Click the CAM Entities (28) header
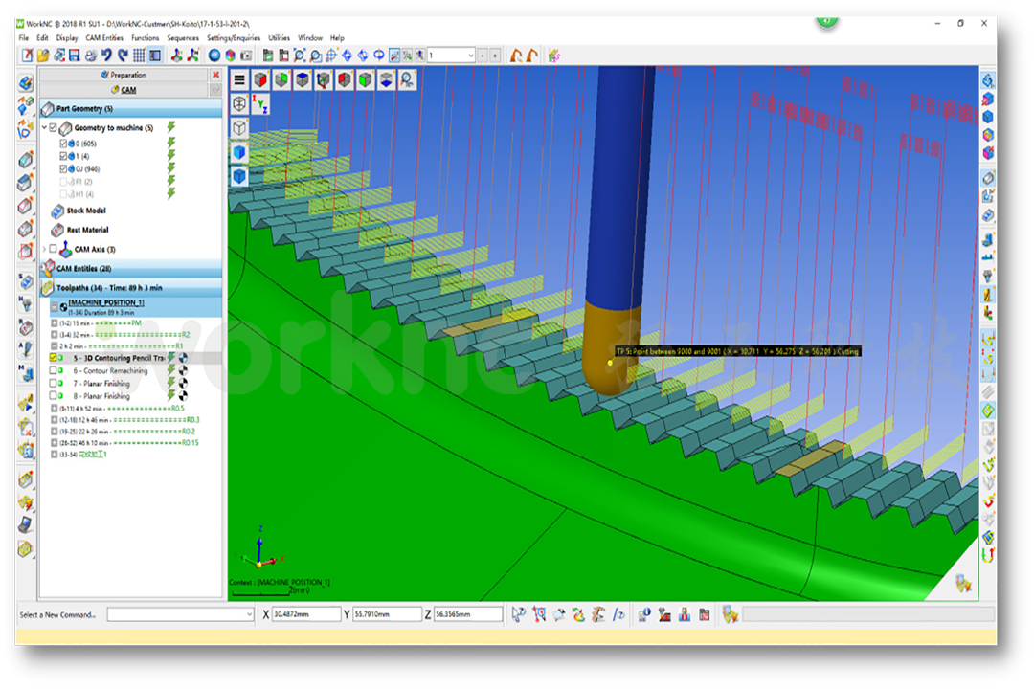The height and width of the screenshot is (689, 1034). (130, 268)
